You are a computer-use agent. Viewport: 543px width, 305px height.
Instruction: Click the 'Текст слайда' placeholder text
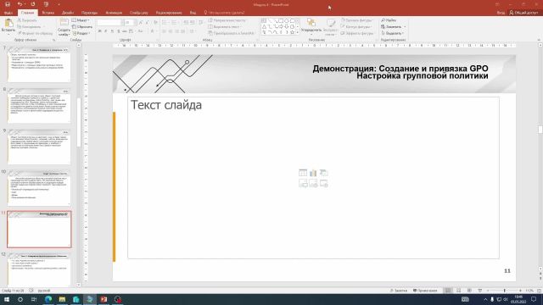pos(166,105)
